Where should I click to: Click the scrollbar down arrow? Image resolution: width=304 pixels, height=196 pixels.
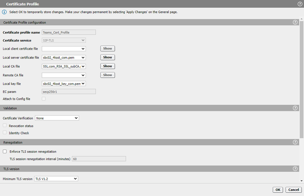coord(301,181)
